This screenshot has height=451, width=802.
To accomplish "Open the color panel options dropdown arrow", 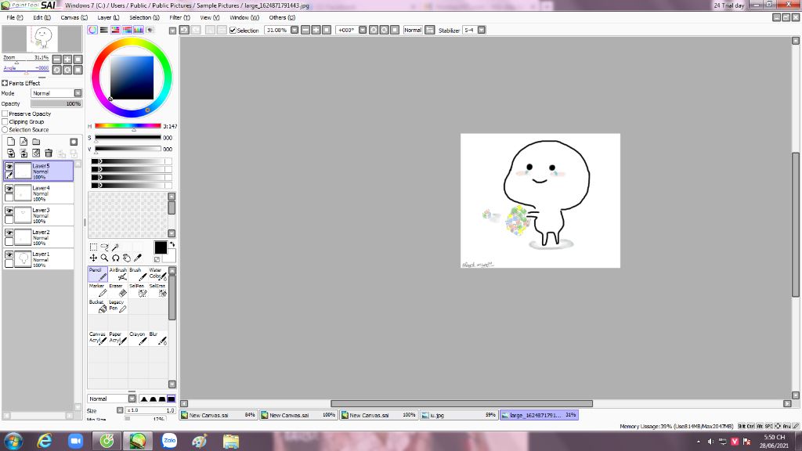I will [172, 31].
